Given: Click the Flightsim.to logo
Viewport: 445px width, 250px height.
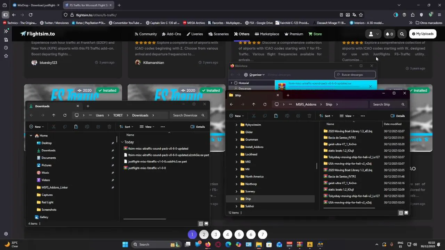Looking at the screenshot, I should [x=38, y=34].
